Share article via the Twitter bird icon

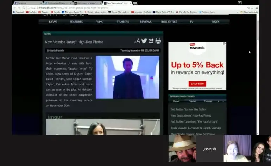pos(144,41)
